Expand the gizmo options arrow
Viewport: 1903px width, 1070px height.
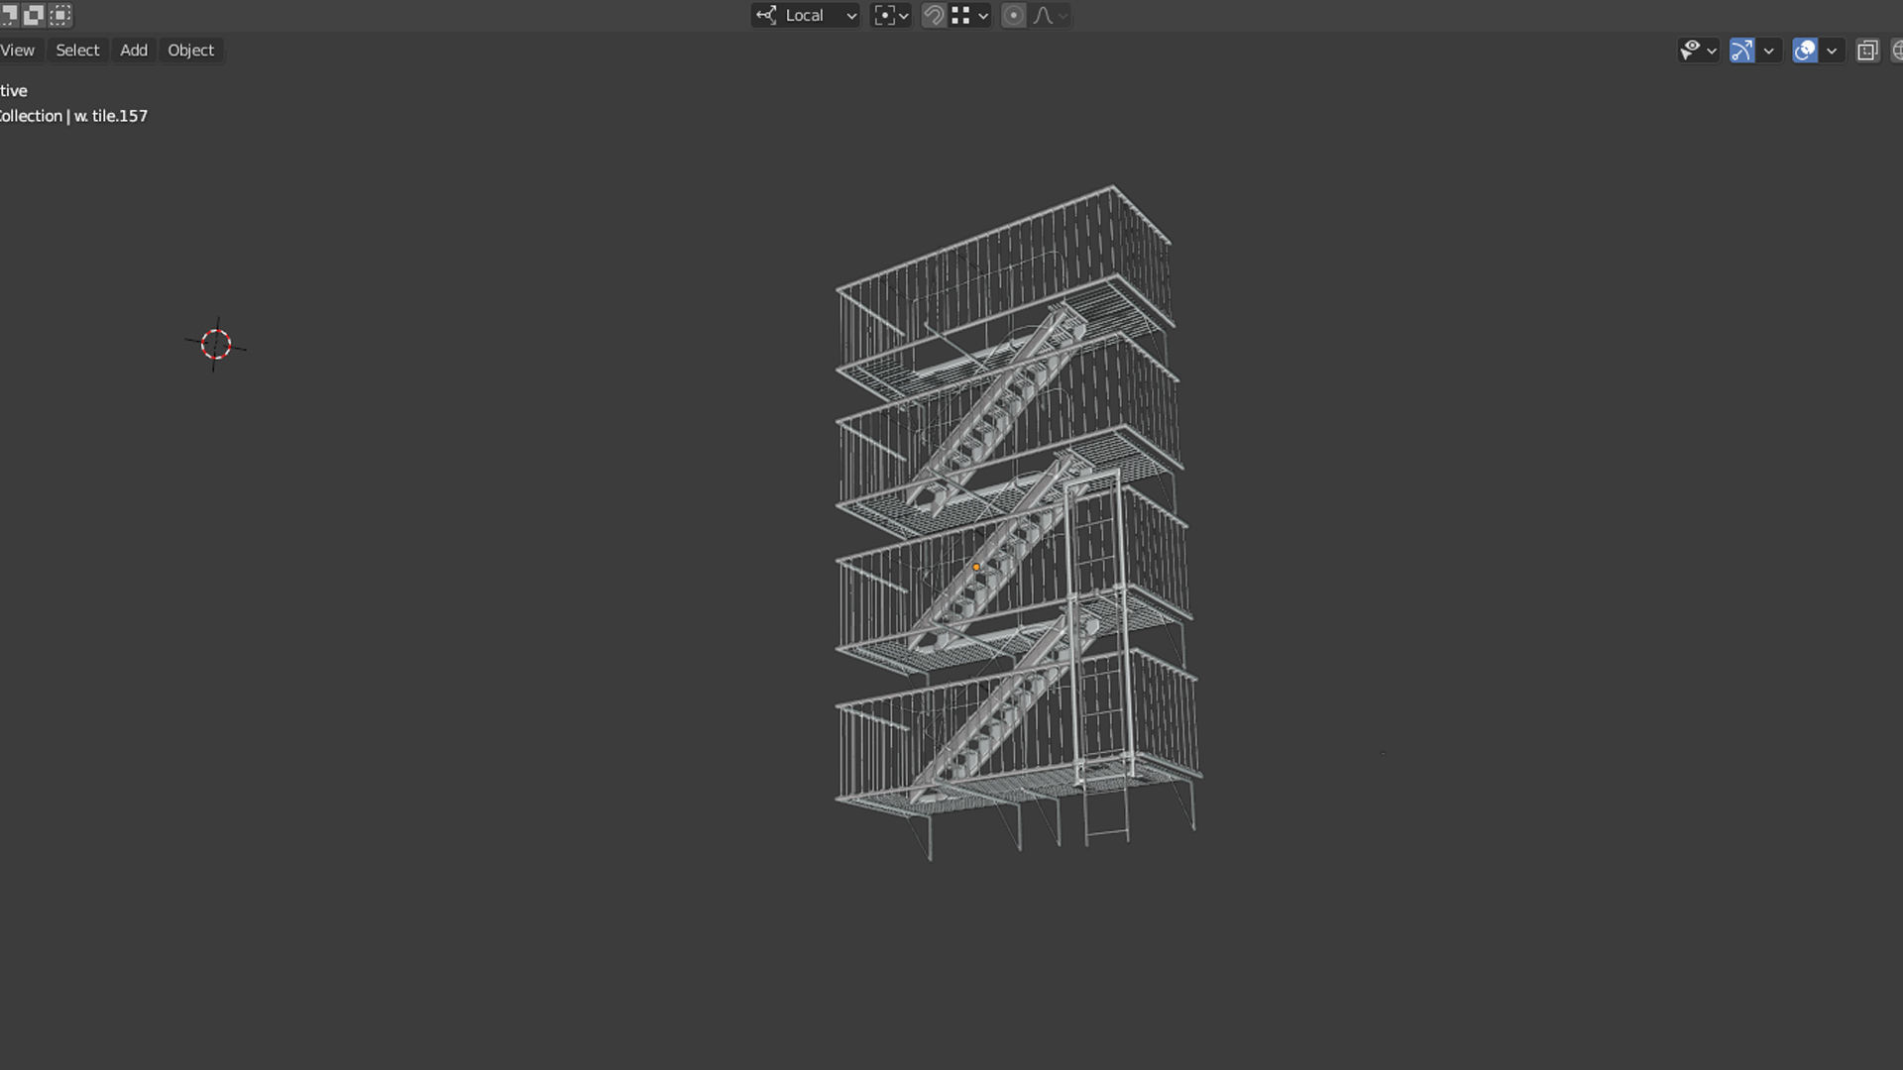click(1769, 51)
